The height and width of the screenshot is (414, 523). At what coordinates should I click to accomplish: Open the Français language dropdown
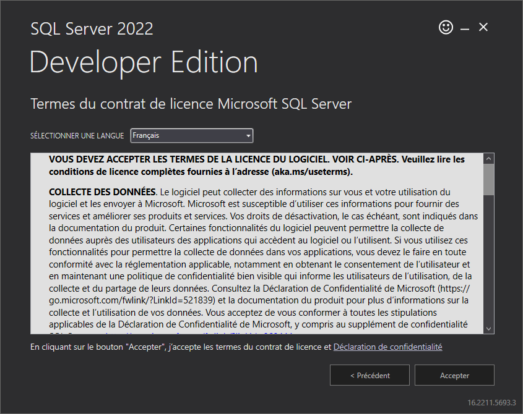[x=192, y=135]
